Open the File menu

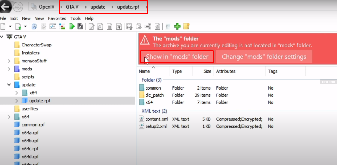[x=3, y=18]
